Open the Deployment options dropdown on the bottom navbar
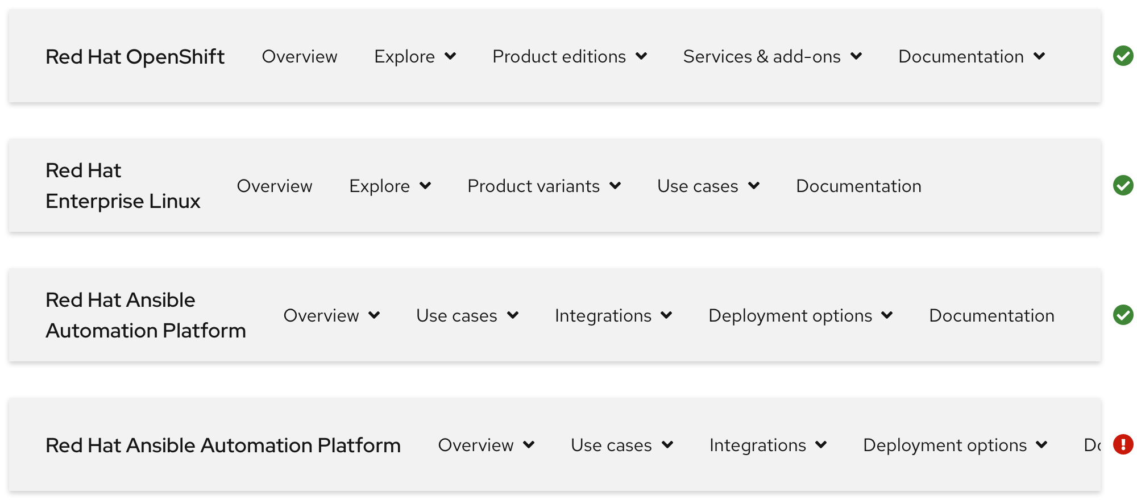 (953, 445)
